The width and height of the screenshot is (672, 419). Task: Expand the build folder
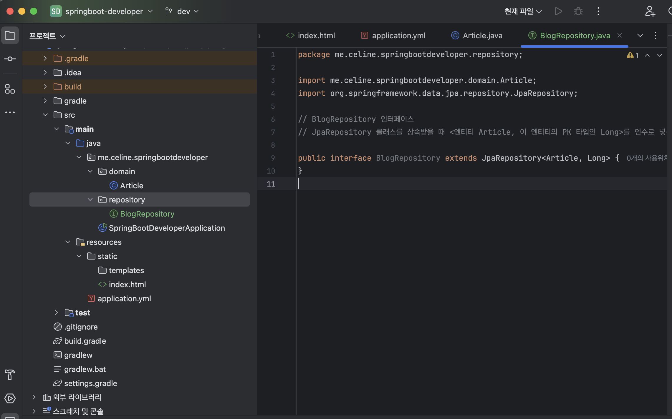click(45, 87)
